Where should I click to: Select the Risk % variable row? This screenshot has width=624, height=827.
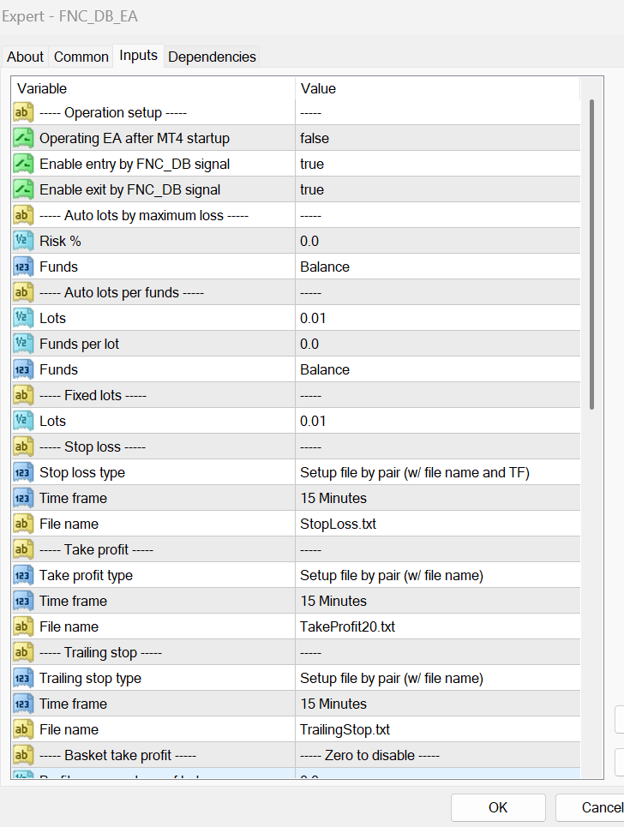[296, 241]
